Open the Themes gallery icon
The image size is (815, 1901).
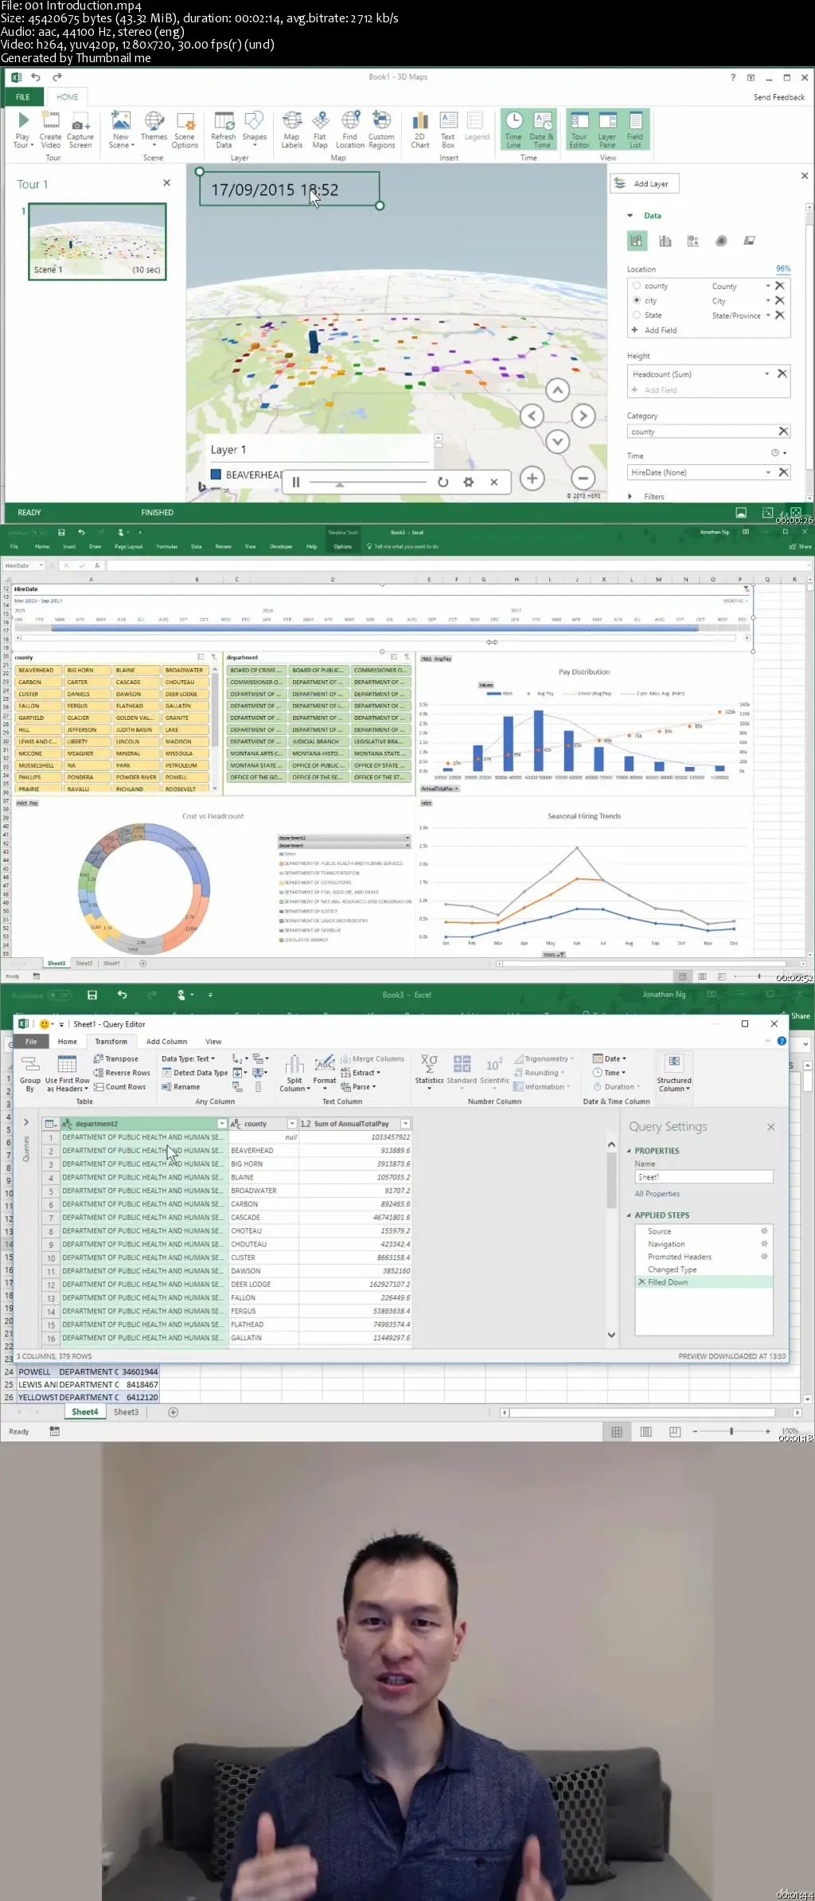[154, 127]
